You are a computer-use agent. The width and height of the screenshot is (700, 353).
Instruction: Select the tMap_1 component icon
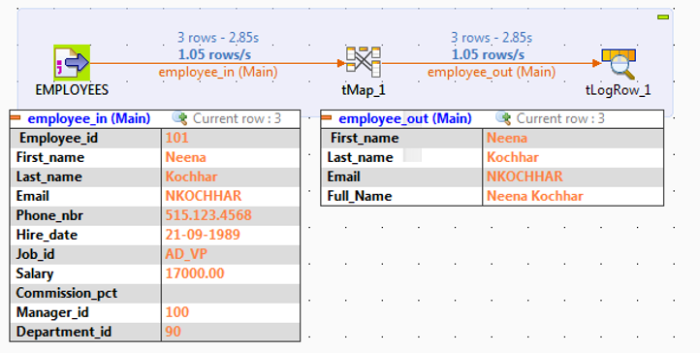tap(364, 61)
